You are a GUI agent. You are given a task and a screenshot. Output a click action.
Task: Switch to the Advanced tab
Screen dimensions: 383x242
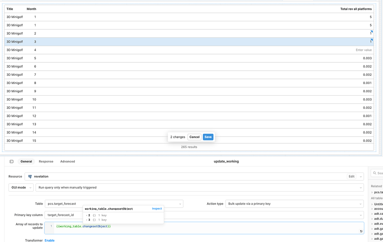[x=67, y=161]
